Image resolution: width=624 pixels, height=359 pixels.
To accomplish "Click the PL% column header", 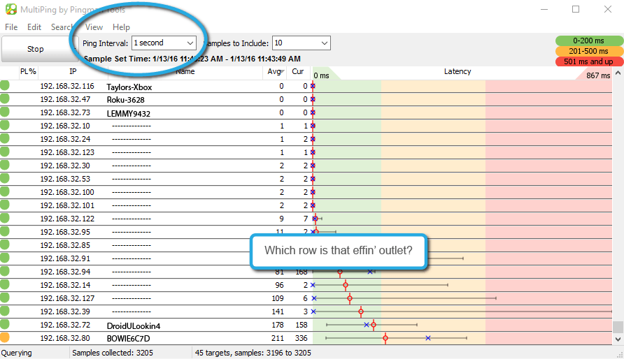I will point(28,71).
